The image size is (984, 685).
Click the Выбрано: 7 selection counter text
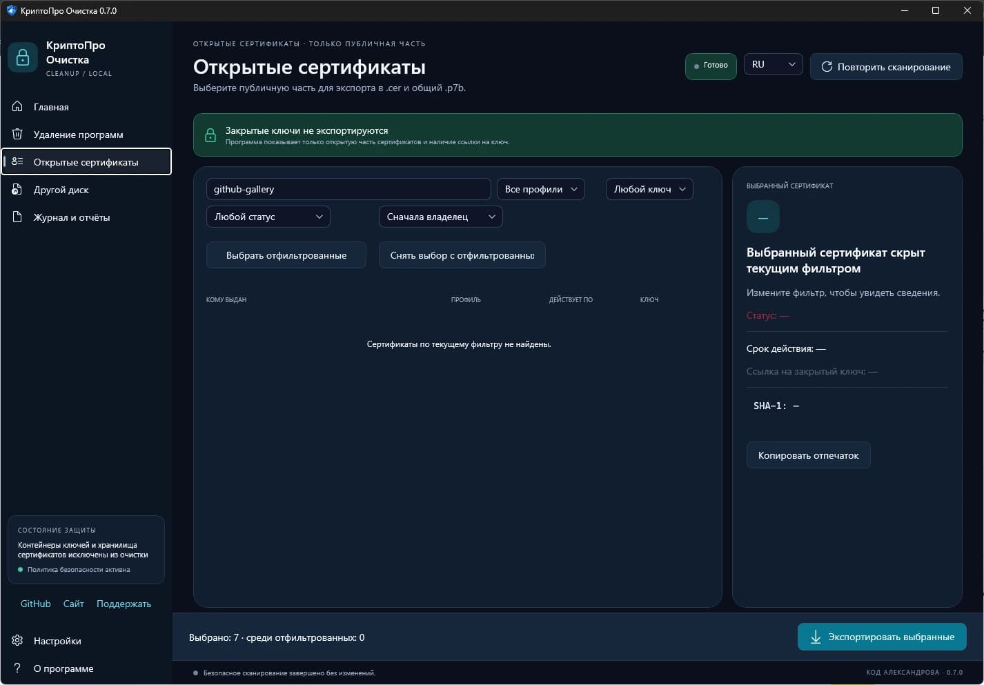(277, 637)
